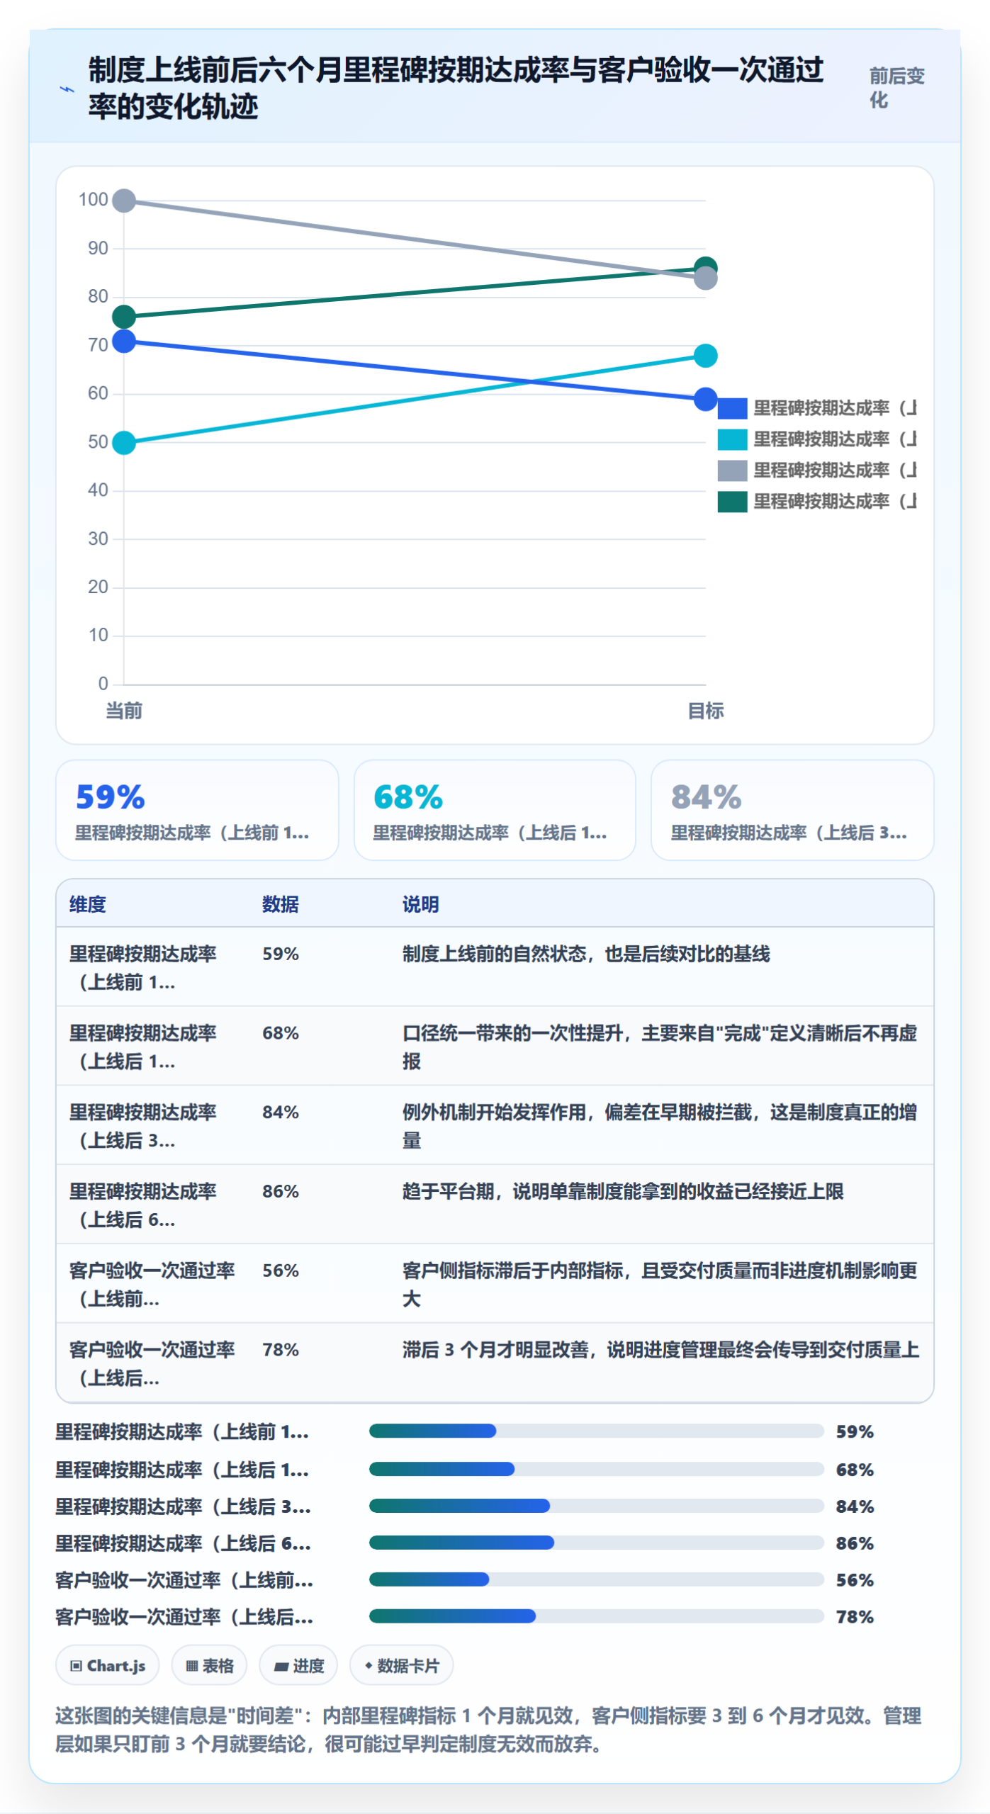Open the 59% stat card
The height and width of the screenshot is (1814, 990).
click(197, 810)
